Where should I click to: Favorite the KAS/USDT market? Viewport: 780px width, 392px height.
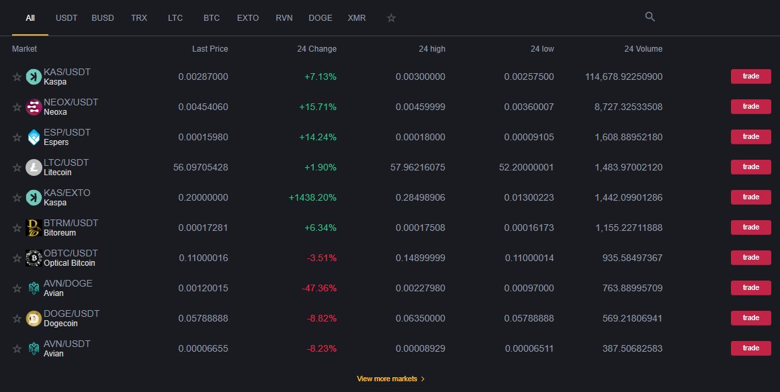click(x=17, y=77)
